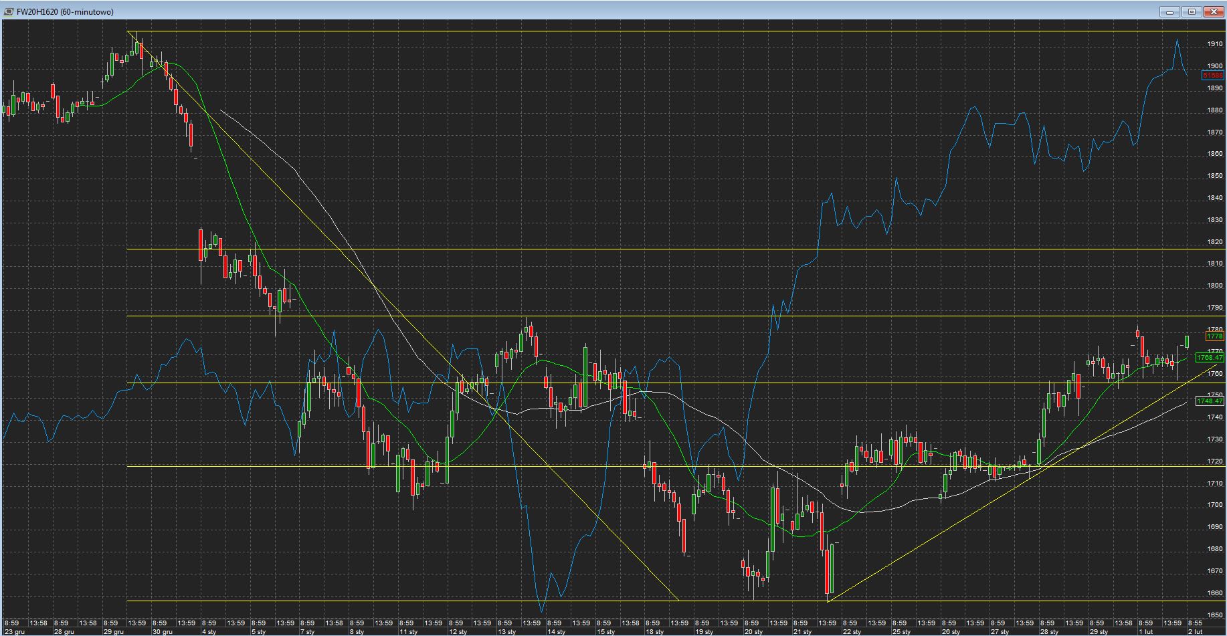Minimize the FW20H1620 chart window
The width and height of the screenshot is (1227, 636).
[x=1170, y=11]
